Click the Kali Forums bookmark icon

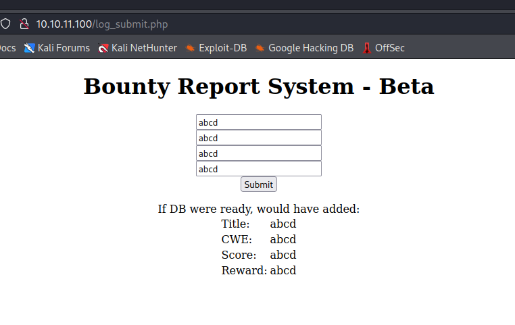coord(29,48)
